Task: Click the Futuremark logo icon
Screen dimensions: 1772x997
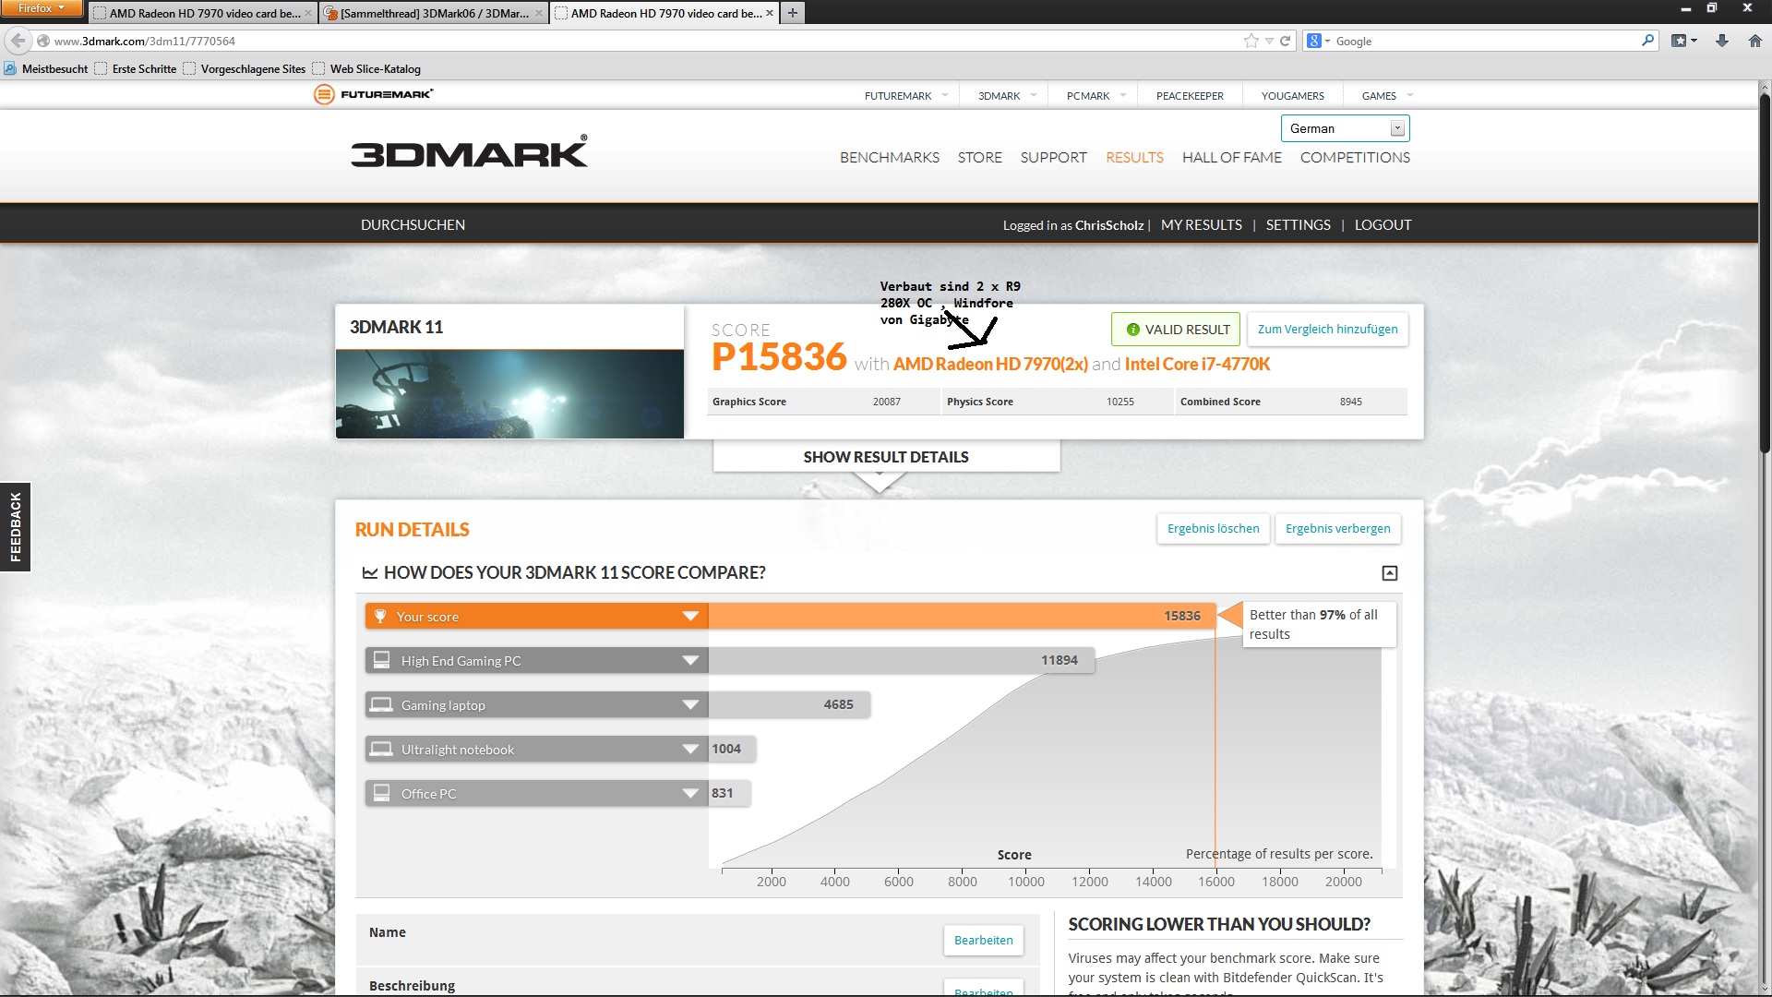Action: tap(324, 94)
